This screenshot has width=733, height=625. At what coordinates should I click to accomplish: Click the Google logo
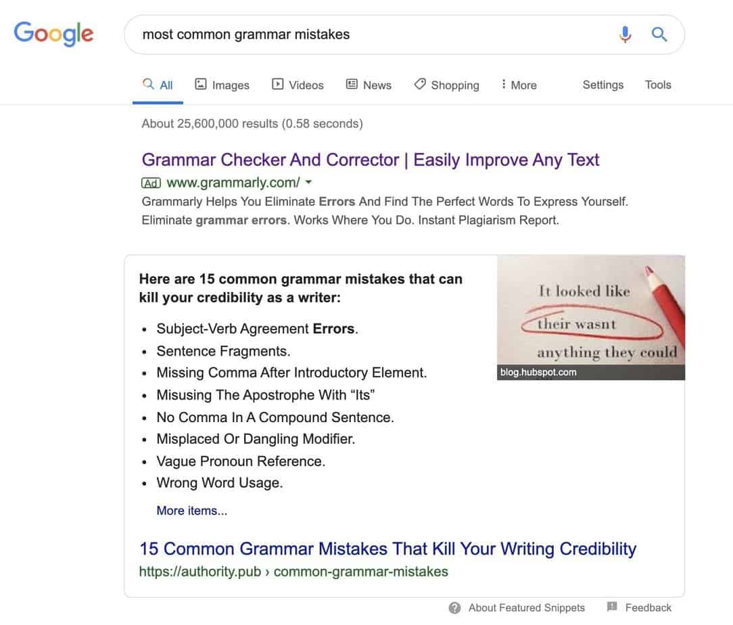pyautogui.click(x=54, y=34)
